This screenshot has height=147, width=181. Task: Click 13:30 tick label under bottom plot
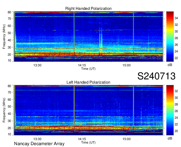(x=37, y=139)
